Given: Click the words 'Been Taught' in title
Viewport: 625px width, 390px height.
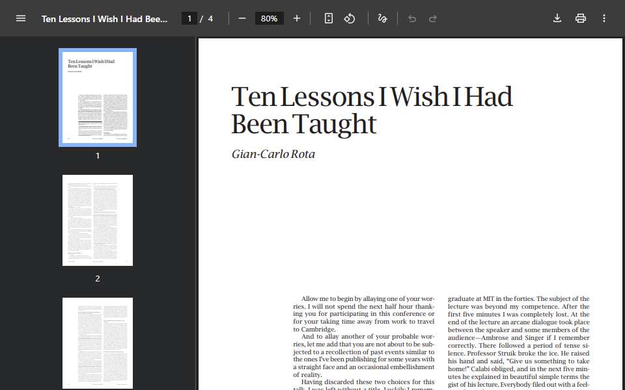Looking at the screenshot, I should click(304, 124).
